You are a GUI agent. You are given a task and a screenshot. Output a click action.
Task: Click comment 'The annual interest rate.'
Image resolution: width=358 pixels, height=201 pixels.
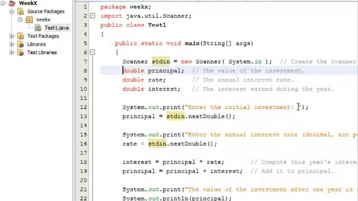pos(243,80)
